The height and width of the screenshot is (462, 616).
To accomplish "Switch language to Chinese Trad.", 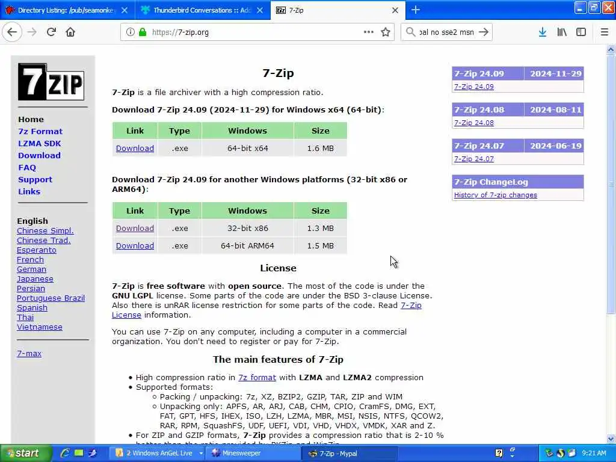I will point(43,240).
